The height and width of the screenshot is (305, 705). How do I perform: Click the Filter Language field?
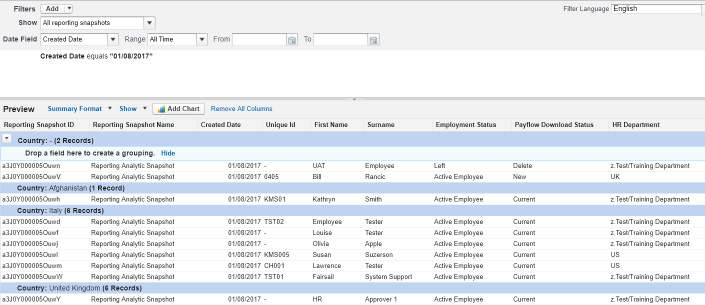[656, 9]
